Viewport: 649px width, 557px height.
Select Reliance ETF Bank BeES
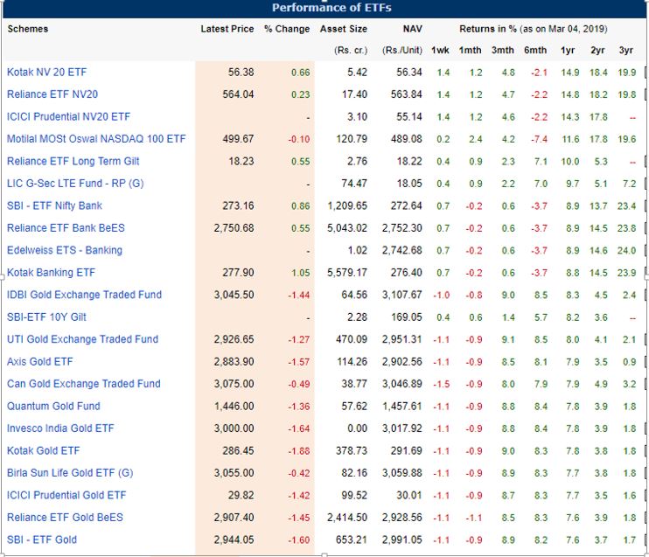pyautogui.click(x=66, y=228)
